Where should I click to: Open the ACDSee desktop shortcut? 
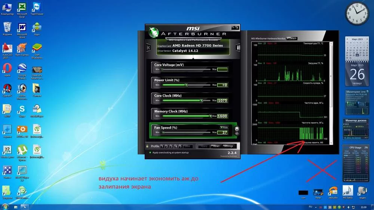[22, 132]
